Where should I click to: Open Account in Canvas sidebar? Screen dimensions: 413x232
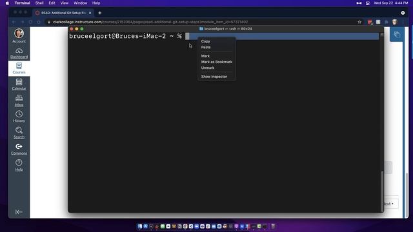19,36
